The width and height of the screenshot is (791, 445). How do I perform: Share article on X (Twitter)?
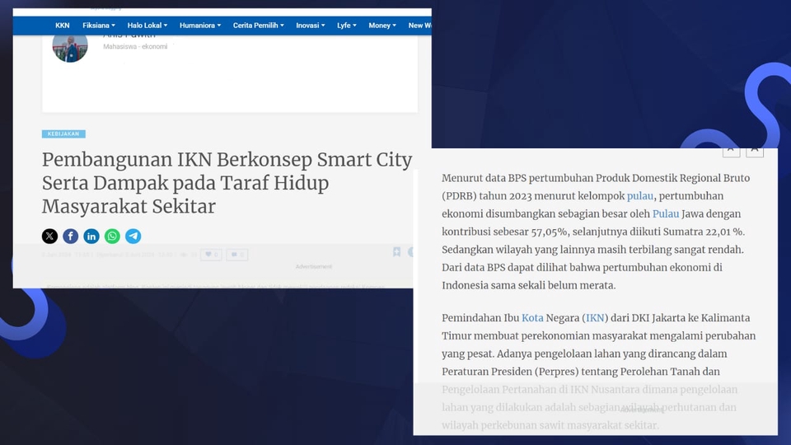[49, 237]
